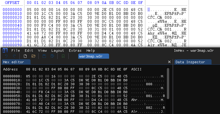Select address 00000040: row in ImHex
The width and height of the screenshot is (220, 114).
coord(12,92)
